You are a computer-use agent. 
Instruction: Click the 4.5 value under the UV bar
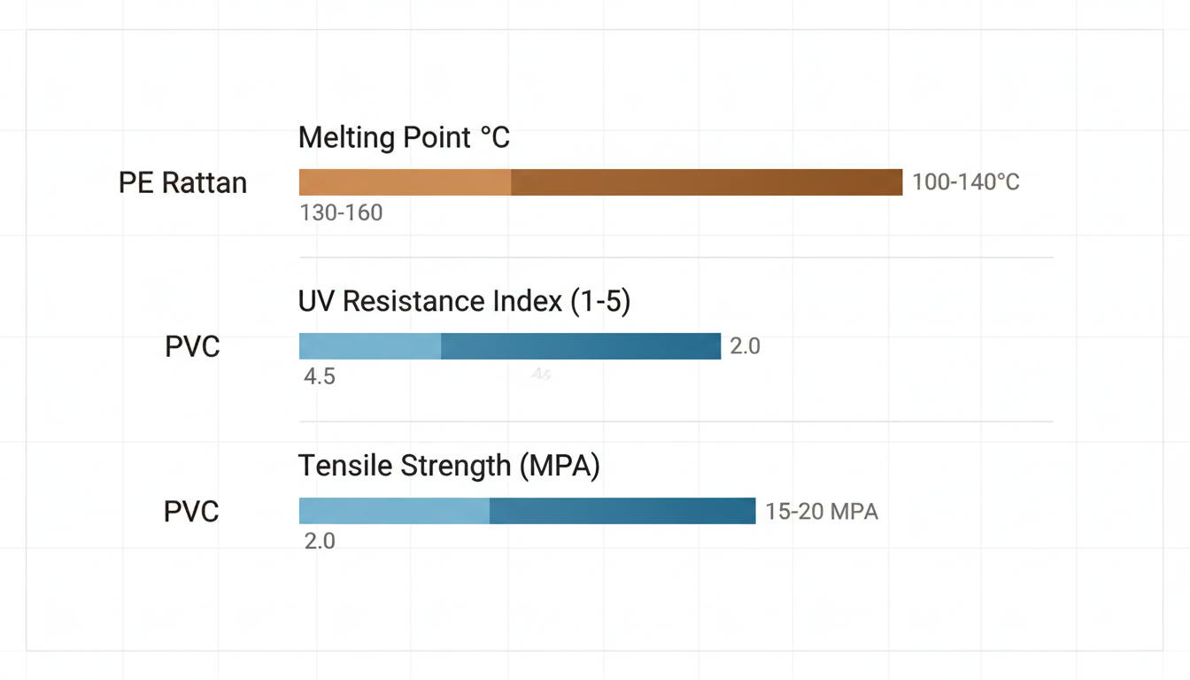[x=320, y=376]
